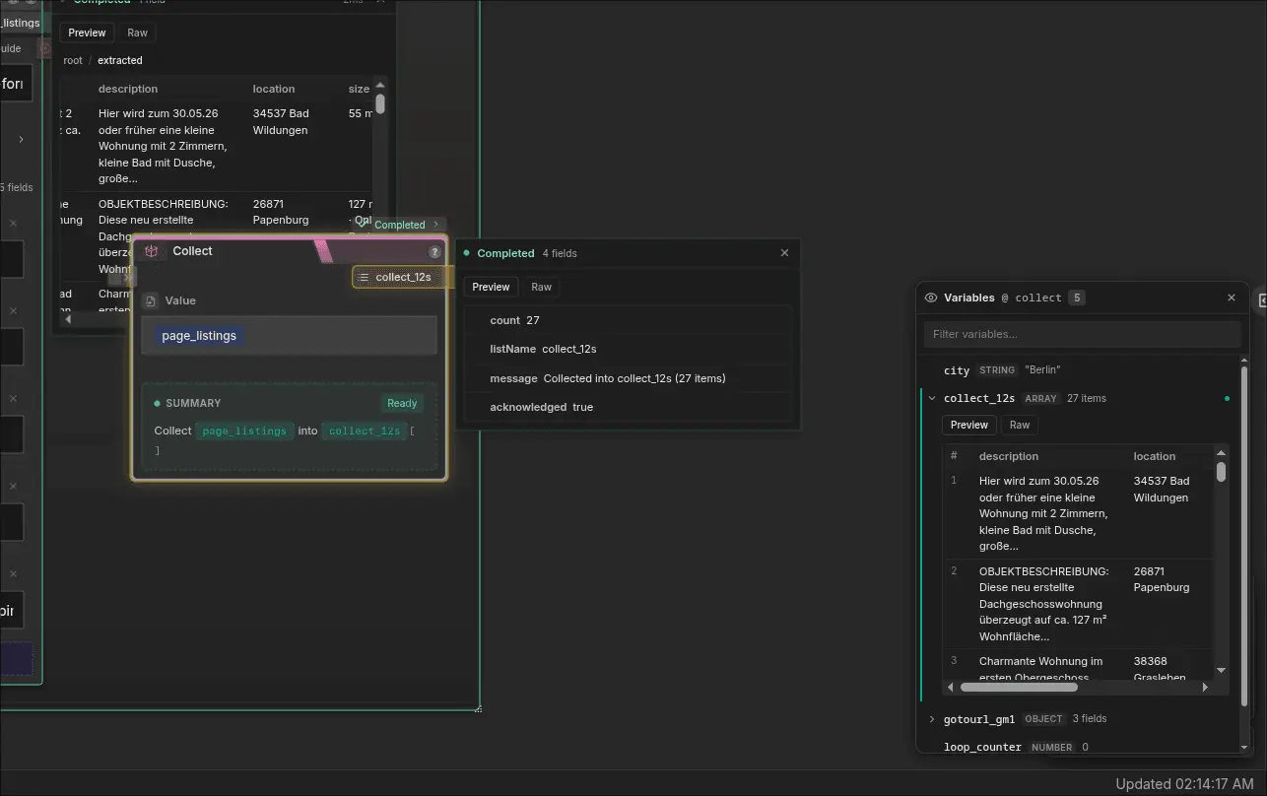1267x796 pixels.
Task: Click page_listings token in the summary
Action: pos(244,431)
